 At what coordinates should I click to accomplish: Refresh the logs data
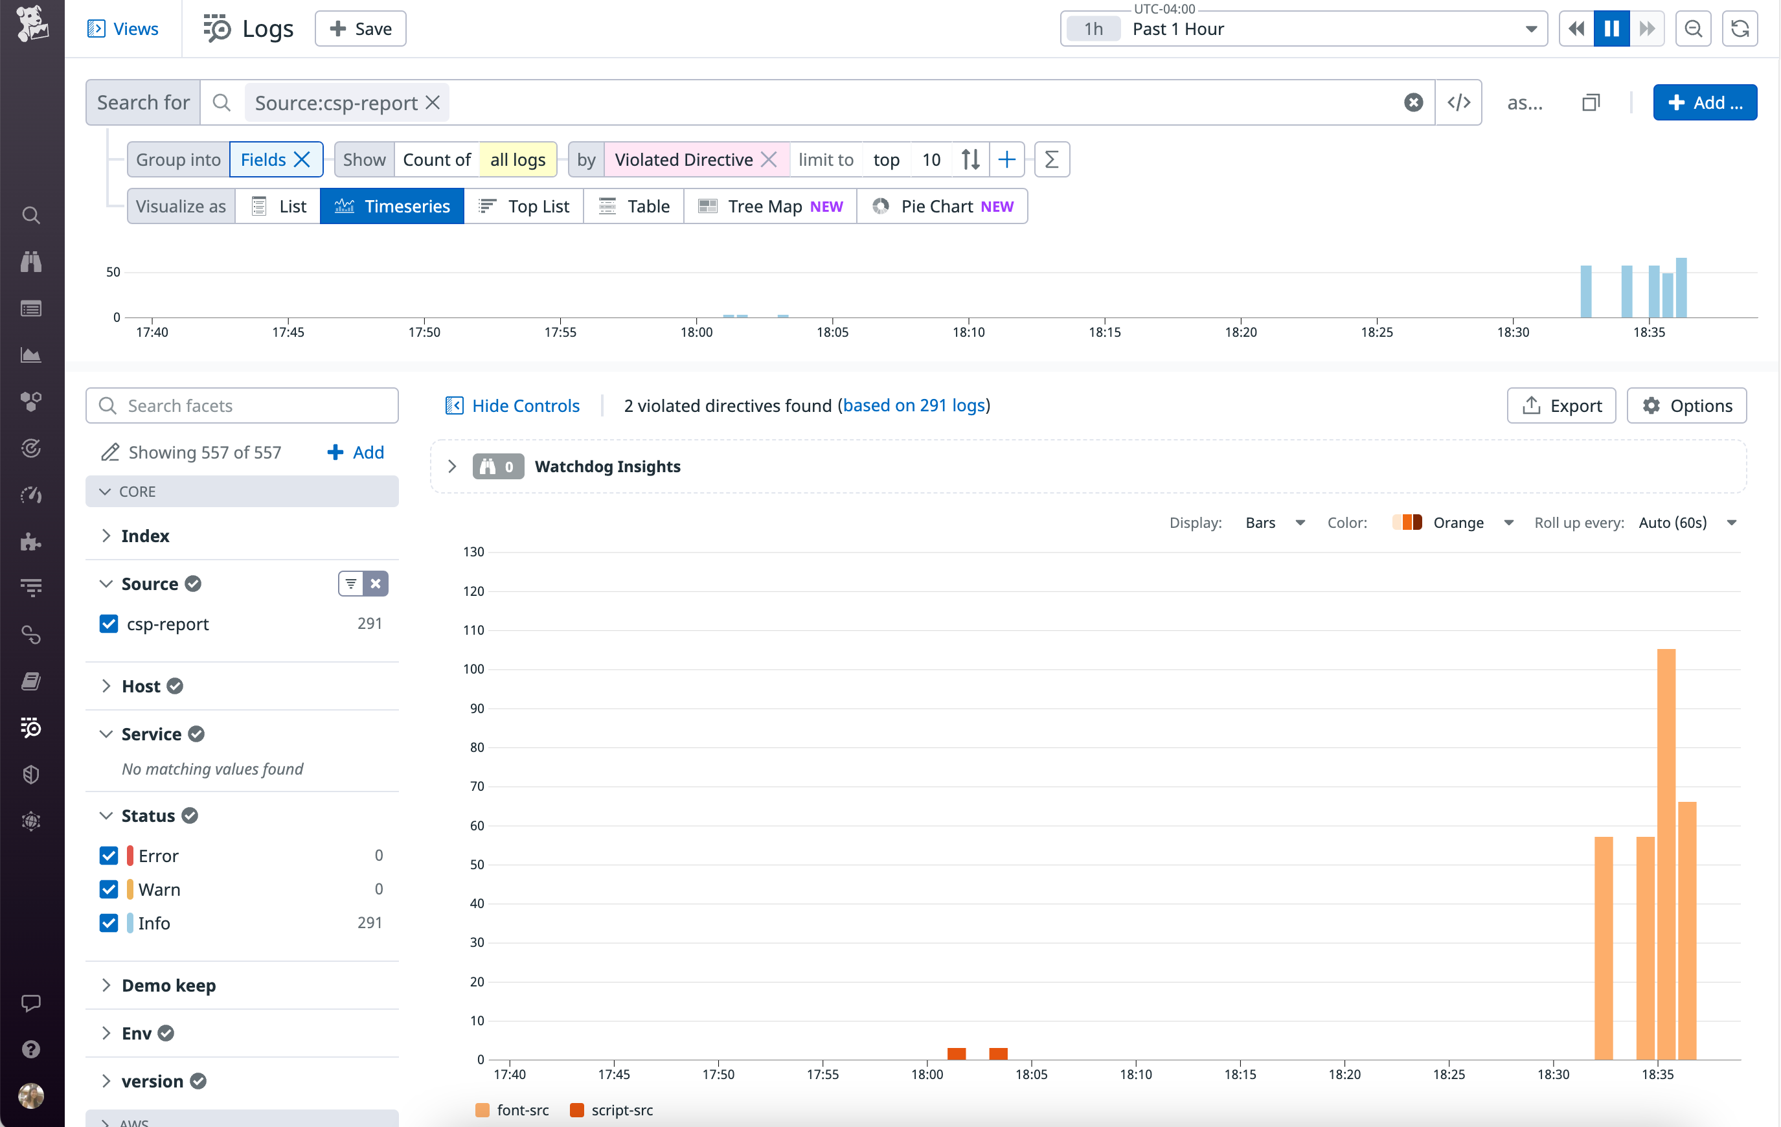1740,28
